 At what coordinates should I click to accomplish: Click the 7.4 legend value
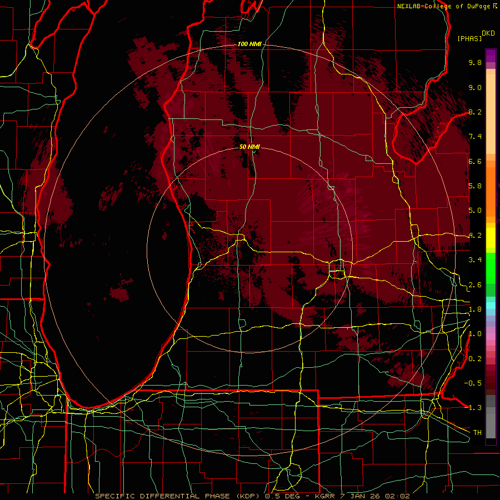click(x=475, y=137)
